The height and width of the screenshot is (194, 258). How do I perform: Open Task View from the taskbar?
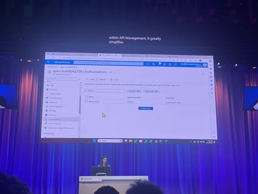[x=126, y=141]
